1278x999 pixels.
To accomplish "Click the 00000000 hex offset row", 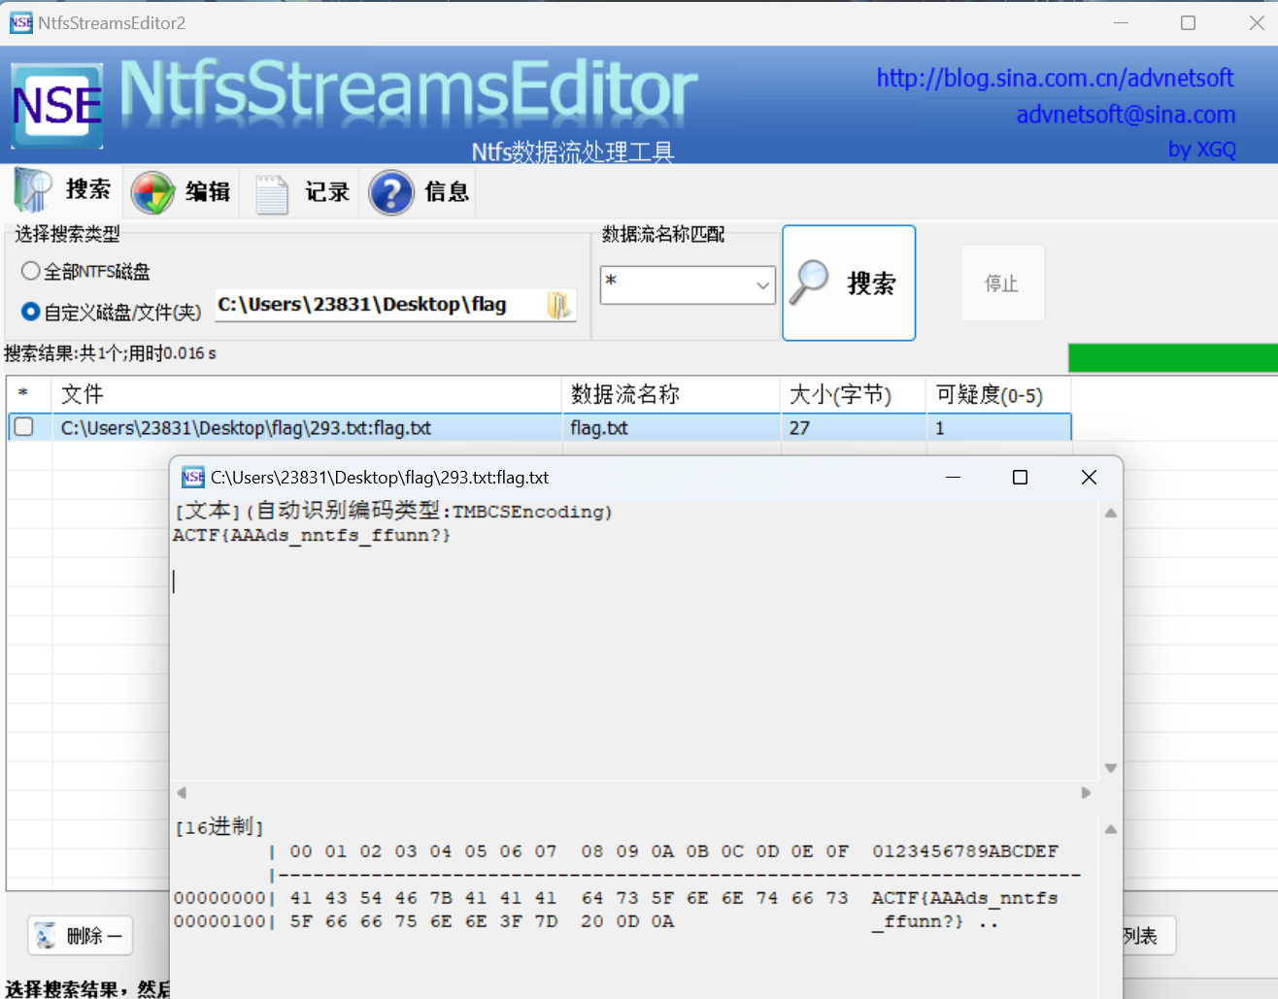I will [616, 898].
